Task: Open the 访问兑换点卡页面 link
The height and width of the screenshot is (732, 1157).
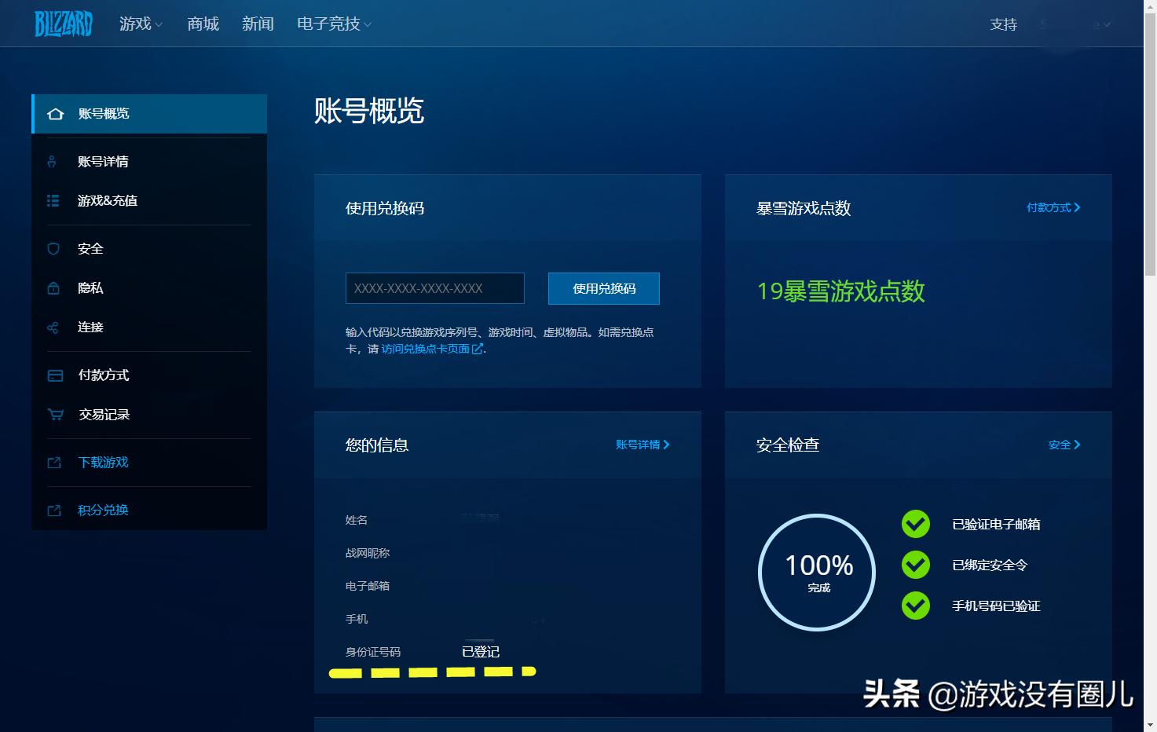Action: [427, 349]
